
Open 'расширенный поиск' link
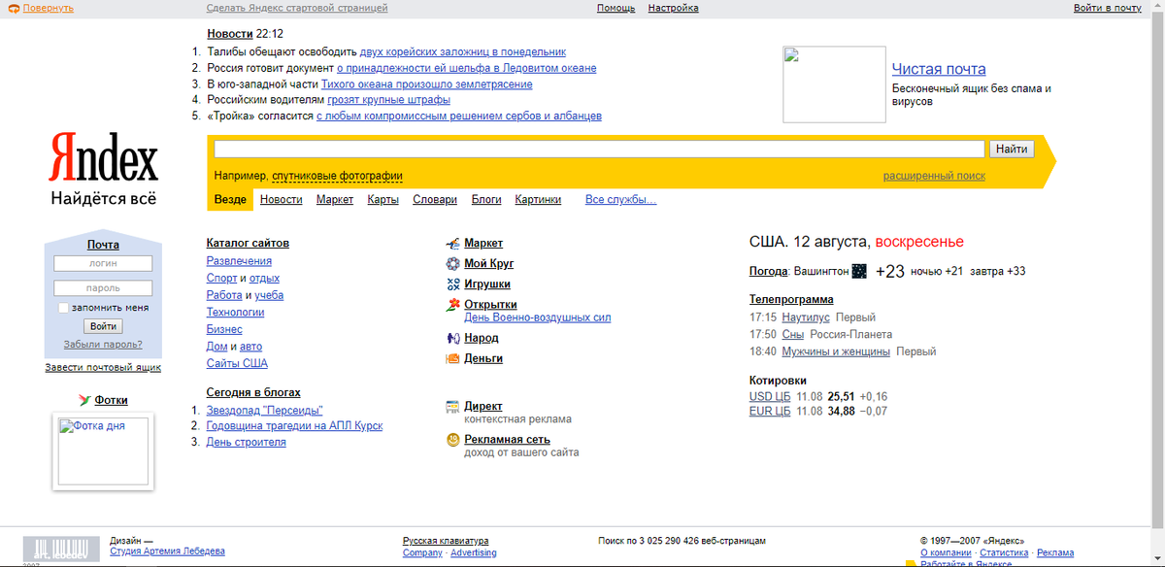934,176
